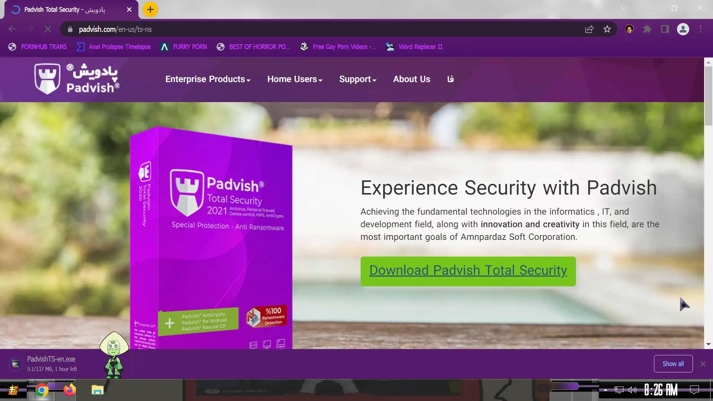Expand the Support dropdown menu

click(358, 79)
